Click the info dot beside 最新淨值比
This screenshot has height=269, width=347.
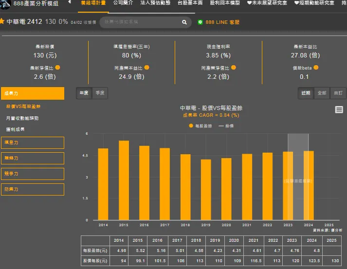click(57, 67)
